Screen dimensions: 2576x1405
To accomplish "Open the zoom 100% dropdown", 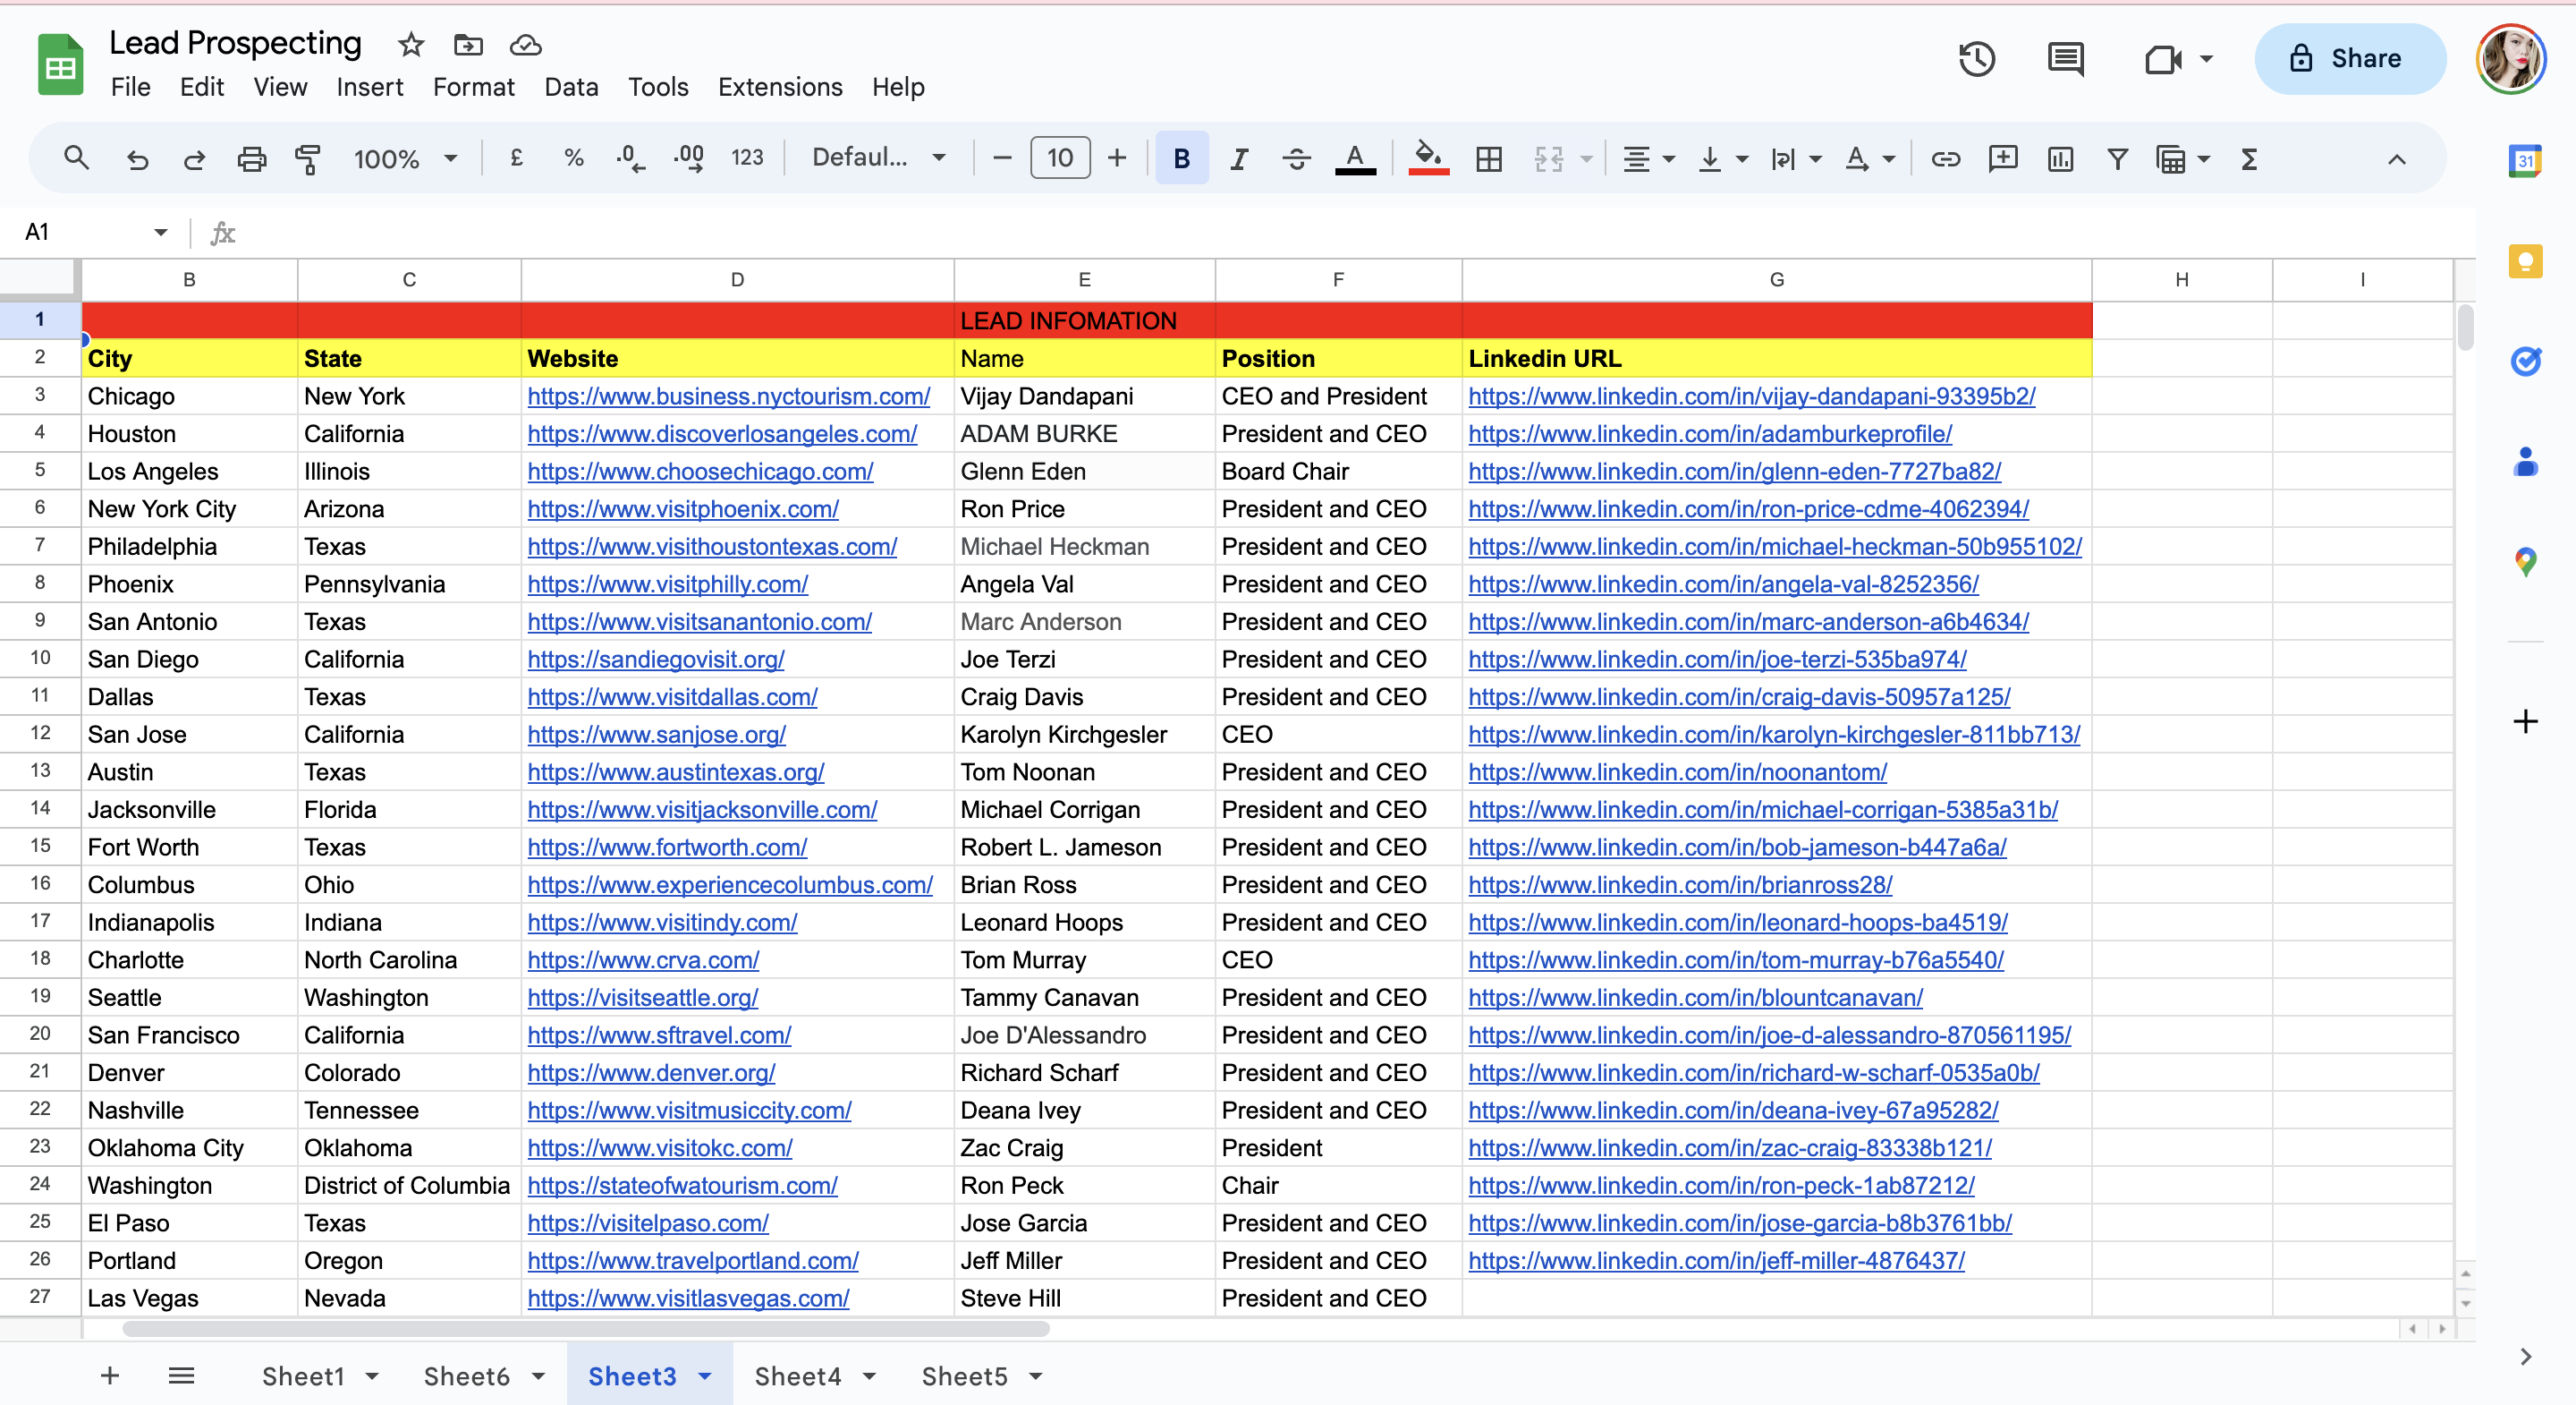I will pyautogui.click(x=405, y=158).
